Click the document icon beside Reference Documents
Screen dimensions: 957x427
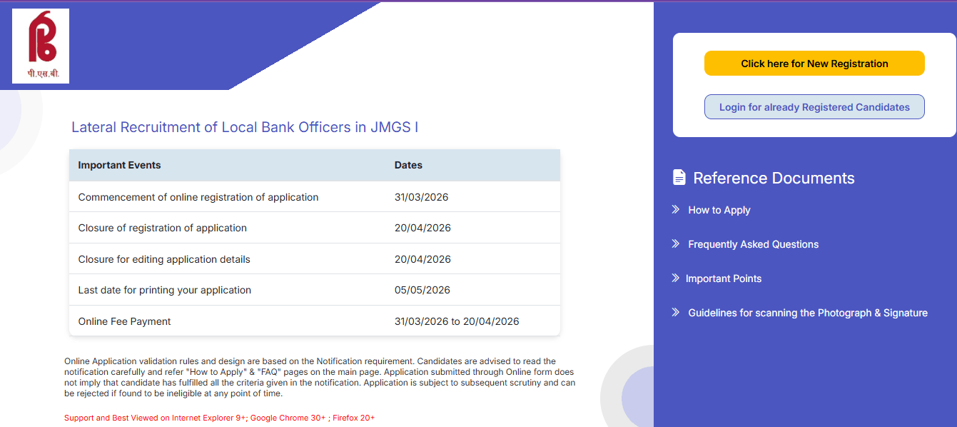click(679, 176)
